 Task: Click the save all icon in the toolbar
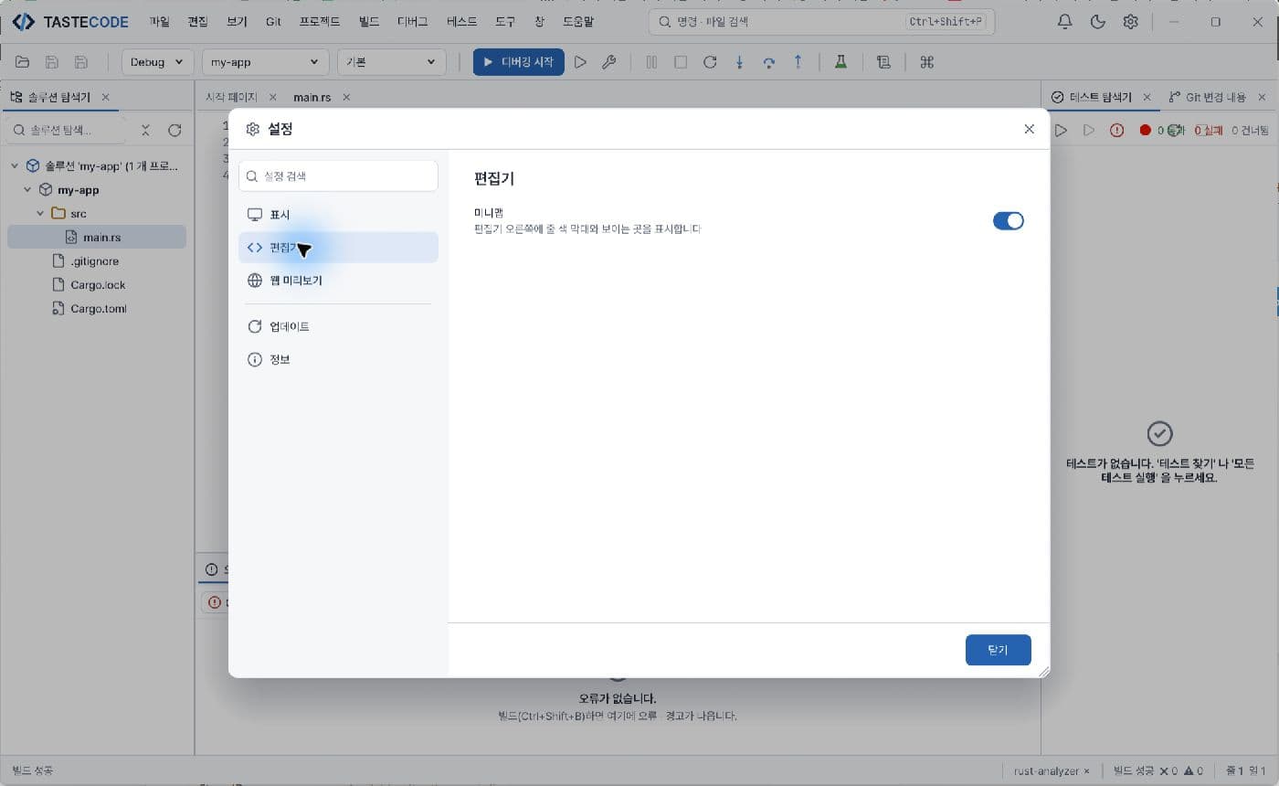pyautogui.click(x=81, y=62)
